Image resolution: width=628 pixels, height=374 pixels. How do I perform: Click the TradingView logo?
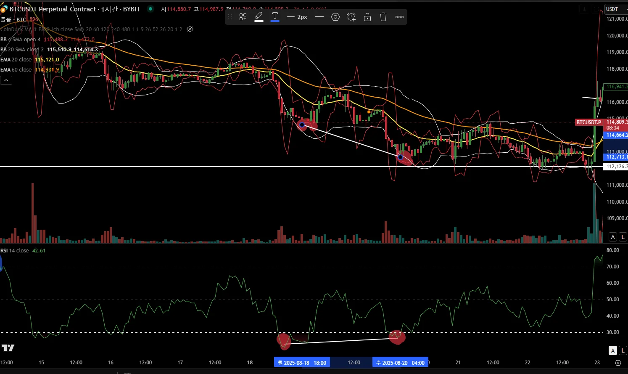click(x=8, y=347)
